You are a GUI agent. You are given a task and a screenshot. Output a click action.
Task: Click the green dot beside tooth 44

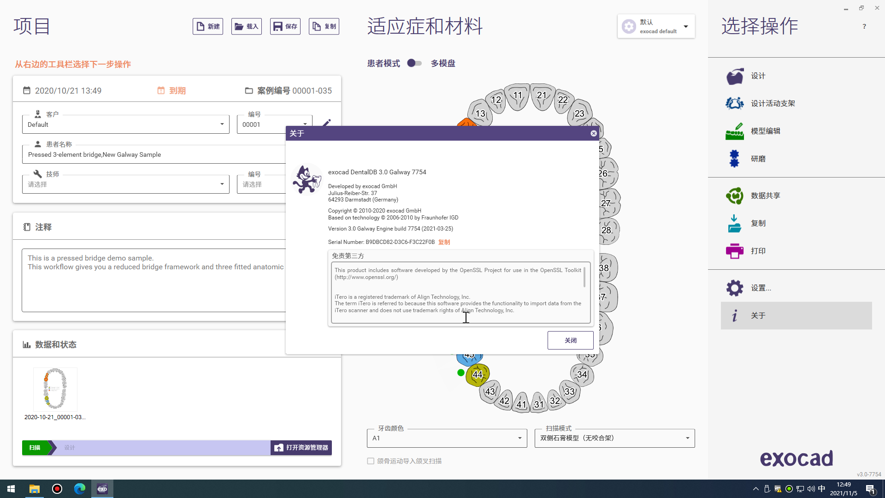pos(461,373)
